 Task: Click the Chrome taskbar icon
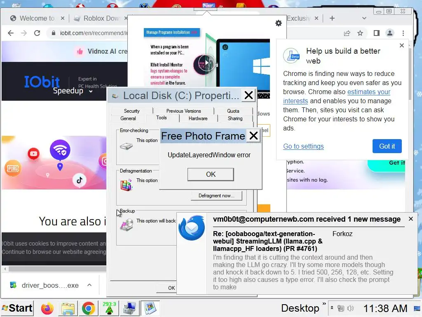pyautogui.click(x=88, y=308)
